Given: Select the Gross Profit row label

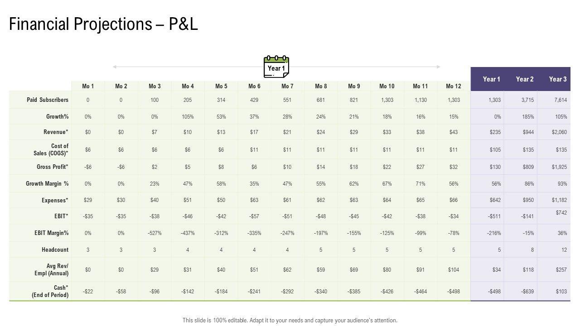Looking at the screenshot, I should (x=53, y=167).
